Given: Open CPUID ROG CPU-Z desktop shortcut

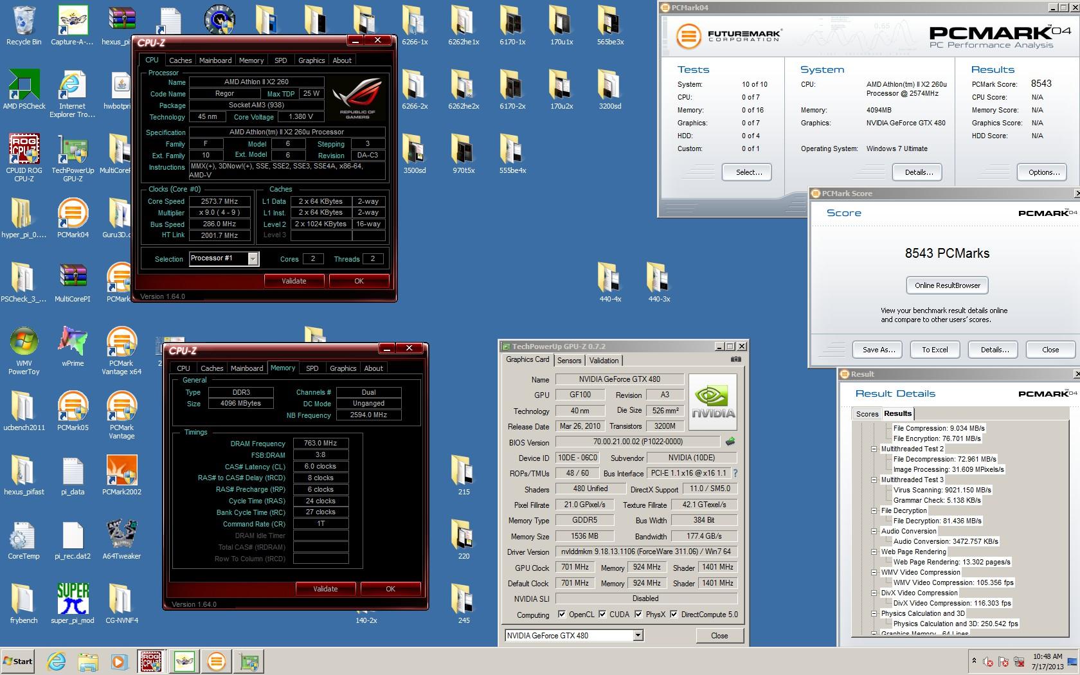Looking at the screenshot, I should pyautogui.click(x=24, y=158).
